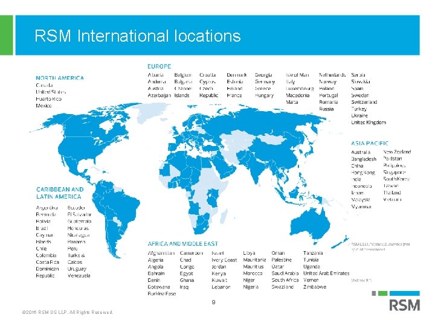The width and height of the screenshot is (435, 326).
Task: Click 'Netherlands' in the Europe list
Action: [332, 75]
